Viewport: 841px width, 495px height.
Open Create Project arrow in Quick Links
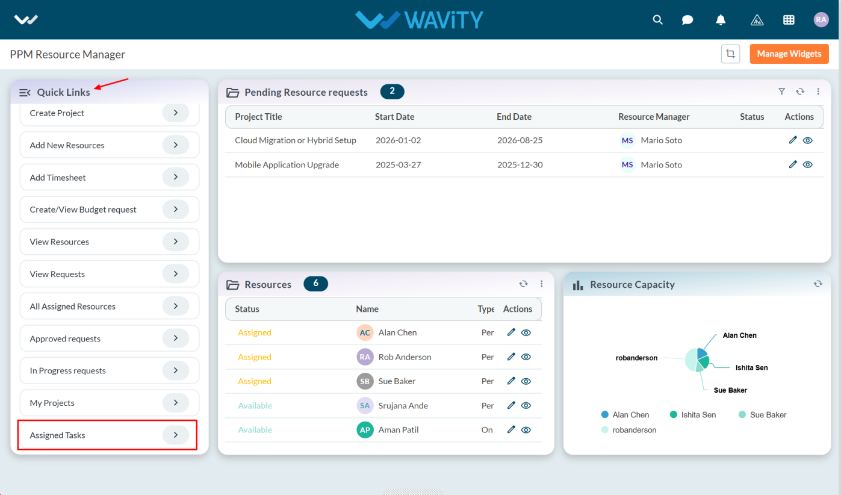(x=176, y=113)
